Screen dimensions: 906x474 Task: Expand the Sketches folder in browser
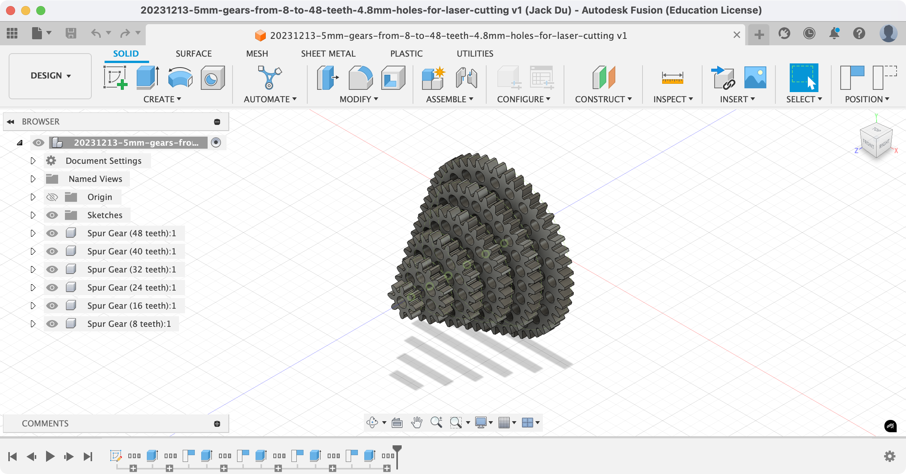pyautogui.click(x=33, y=215)
